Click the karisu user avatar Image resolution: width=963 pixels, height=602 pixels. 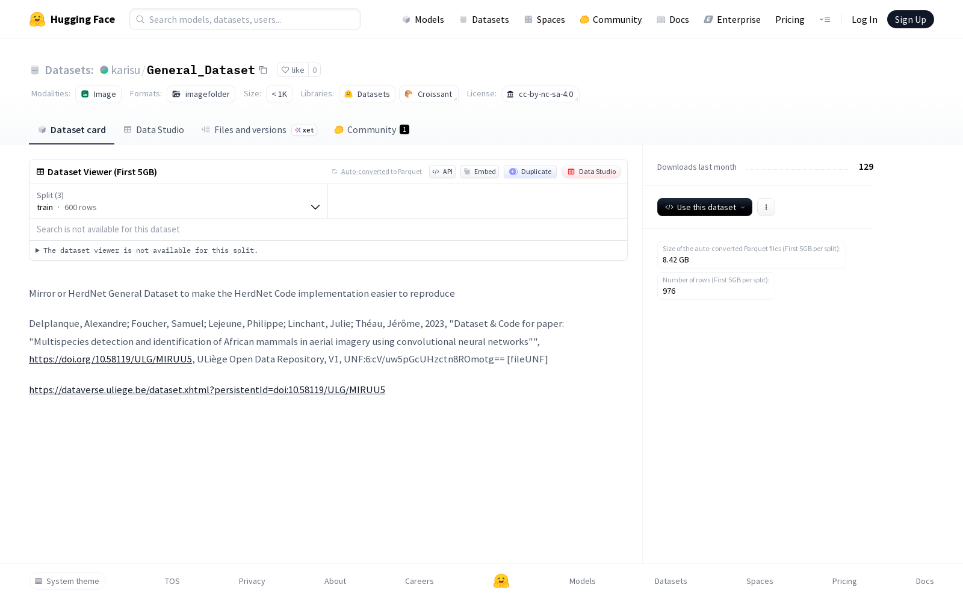[x=104, y=70]
